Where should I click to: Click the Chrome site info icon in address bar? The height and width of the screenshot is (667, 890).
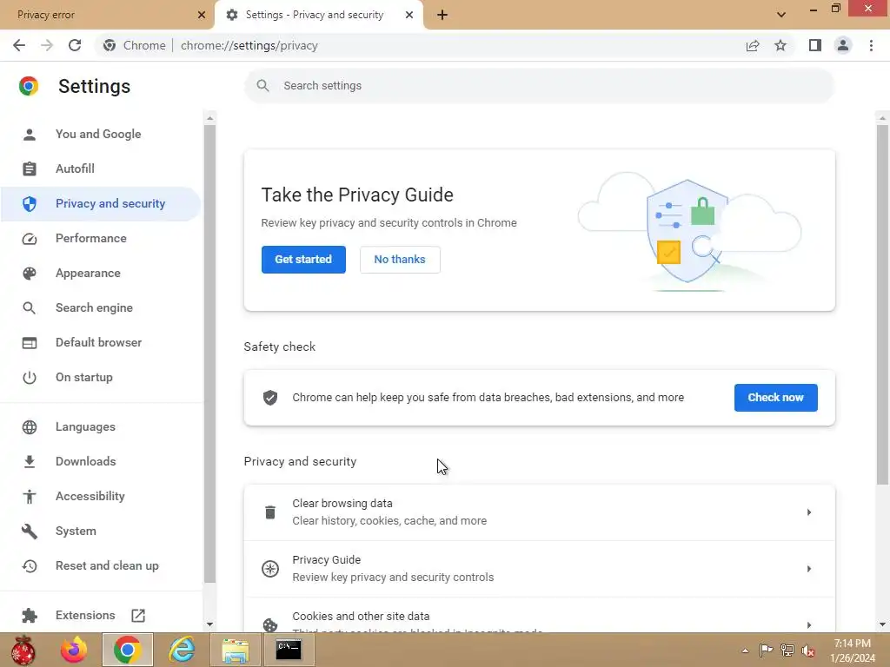pyautogui.click(x=110, y=45)
